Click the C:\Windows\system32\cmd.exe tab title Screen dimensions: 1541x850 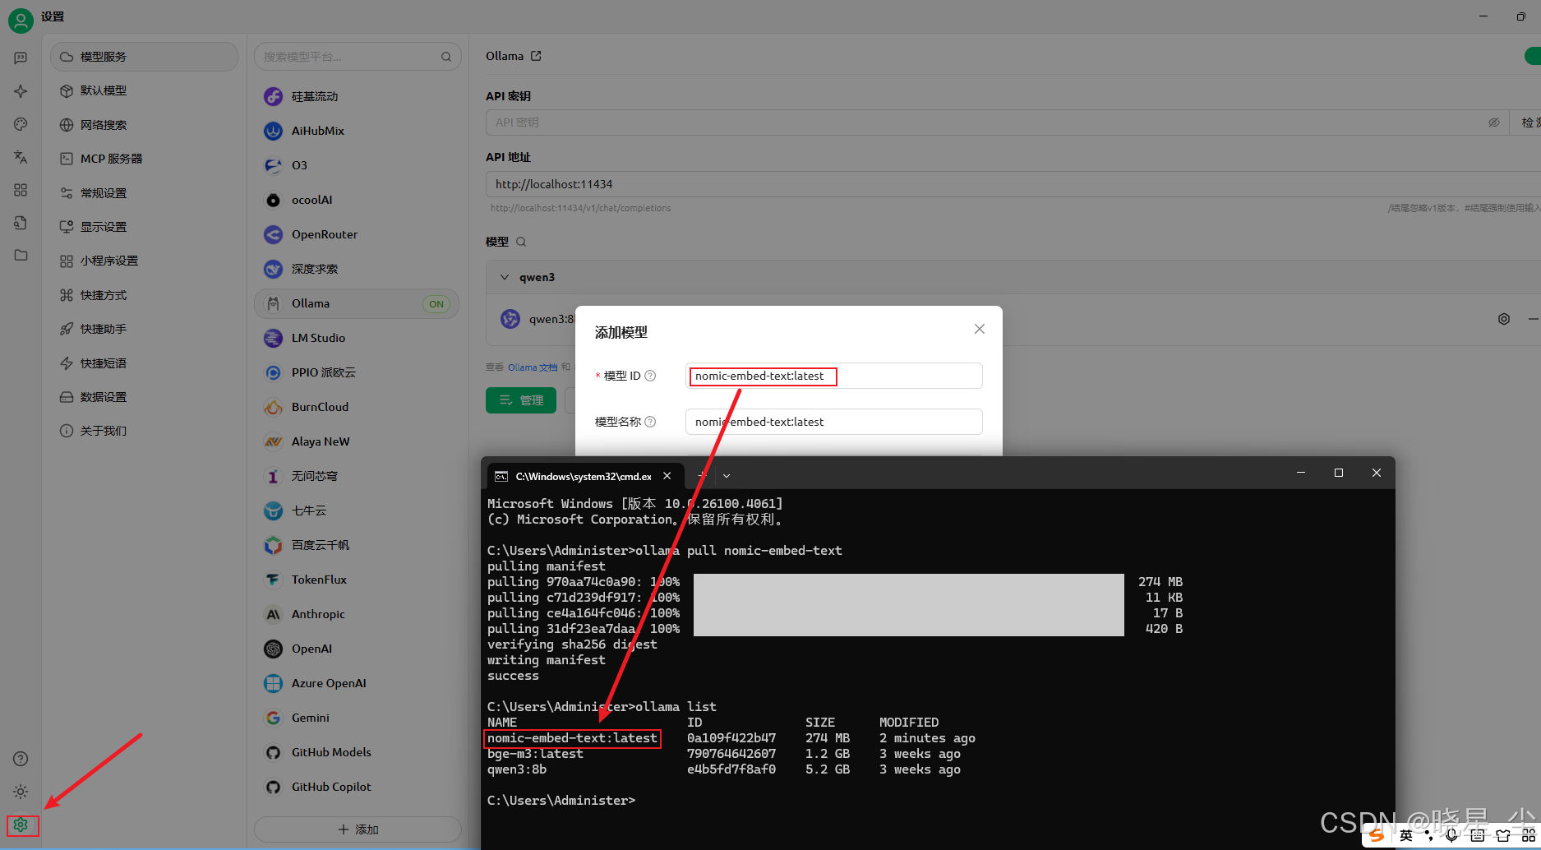pos(584,477)
